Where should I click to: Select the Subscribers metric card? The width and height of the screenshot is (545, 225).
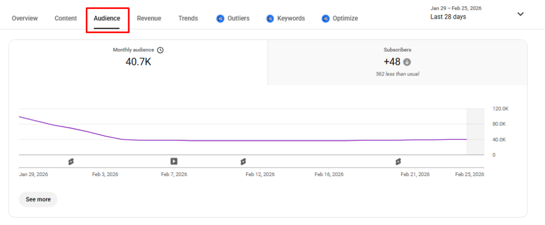pos(397,62)
